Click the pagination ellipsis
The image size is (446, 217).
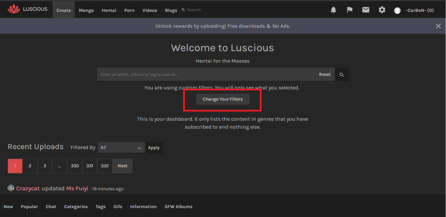coord(60,166)
